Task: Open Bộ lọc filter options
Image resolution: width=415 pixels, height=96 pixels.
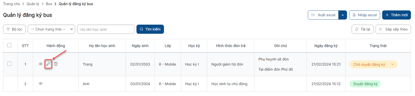Action: point(14,29)
